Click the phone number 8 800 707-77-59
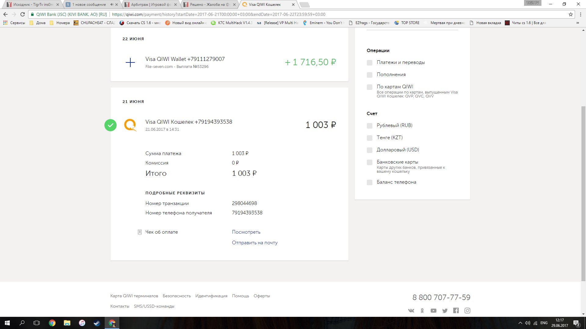 point(441,297)
